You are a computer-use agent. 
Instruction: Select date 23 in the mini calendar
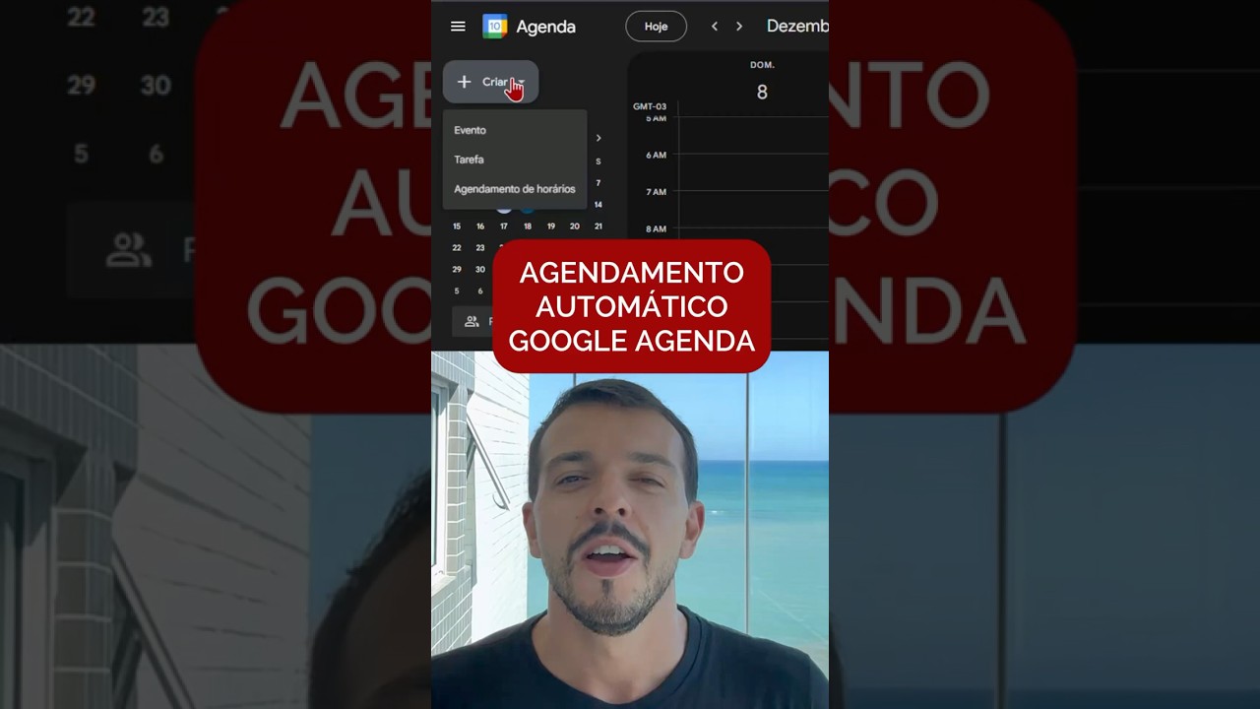[x=480, y=248]
